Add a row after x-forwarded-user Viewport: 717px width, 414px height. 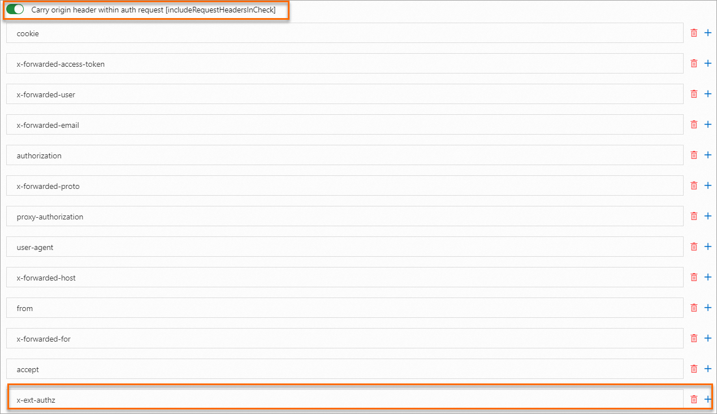click(x=707, y=94)
